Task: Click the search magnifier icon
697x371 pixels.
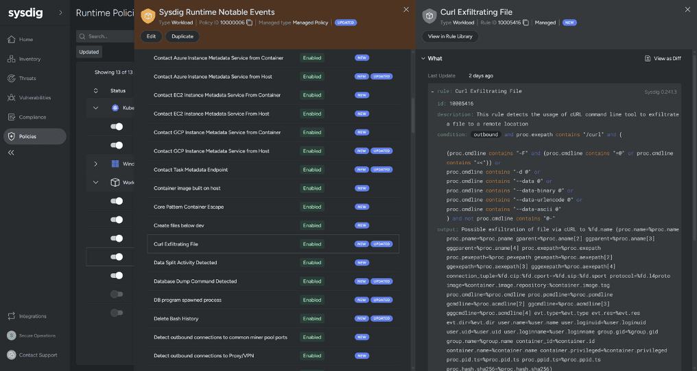Action: click(82, 36)
